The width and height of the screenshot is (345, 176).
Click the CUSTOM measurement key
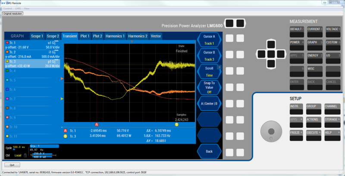[x=333, y=45]
